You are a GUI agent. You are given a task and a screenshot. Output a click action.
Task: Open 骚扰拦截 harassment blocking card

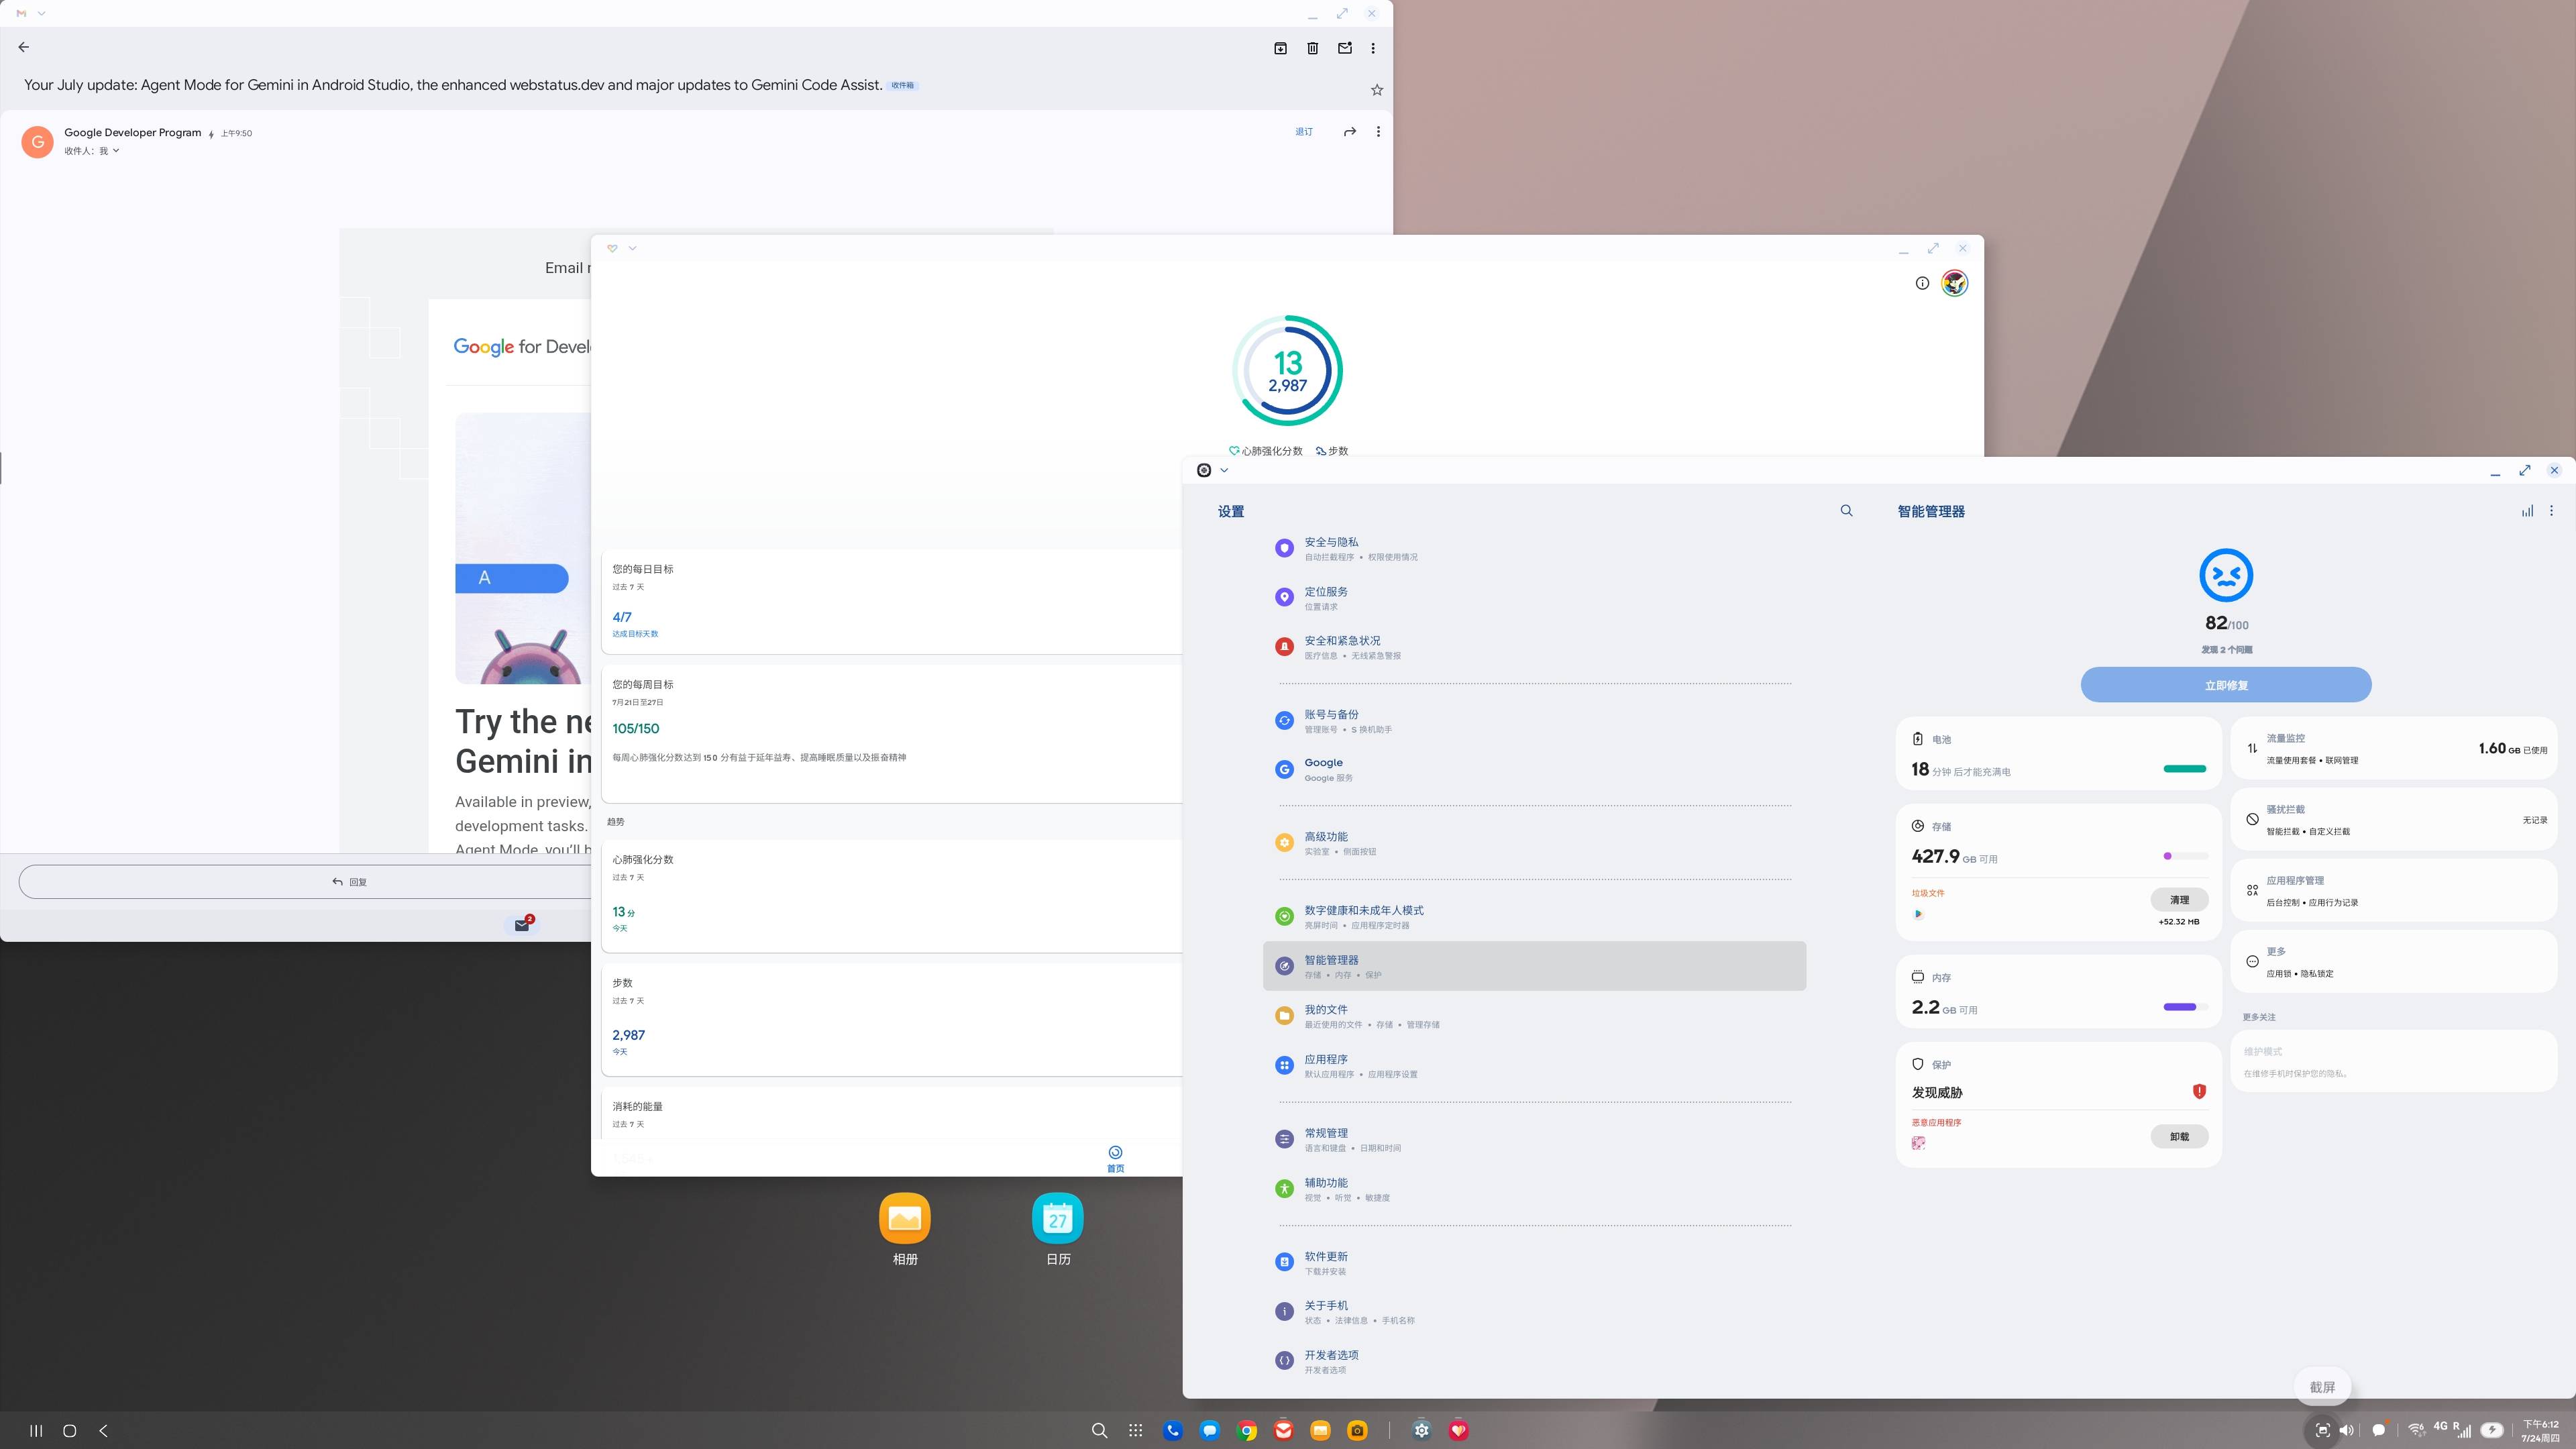2393,820
